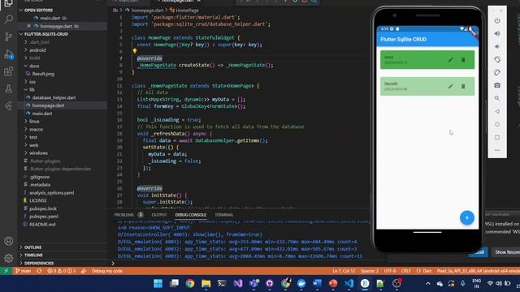Open the Accounts menu in activity bar

[x=8, y=241]
